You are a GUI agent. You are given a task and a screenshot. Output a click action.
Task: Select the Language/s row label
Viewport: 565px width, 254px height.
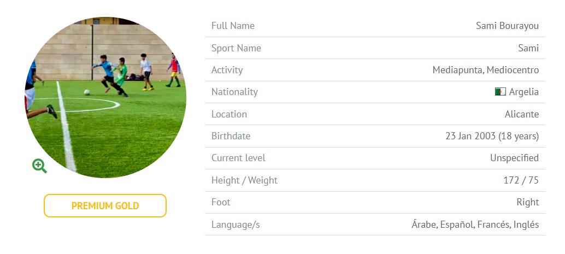click(x=236, y=225)
